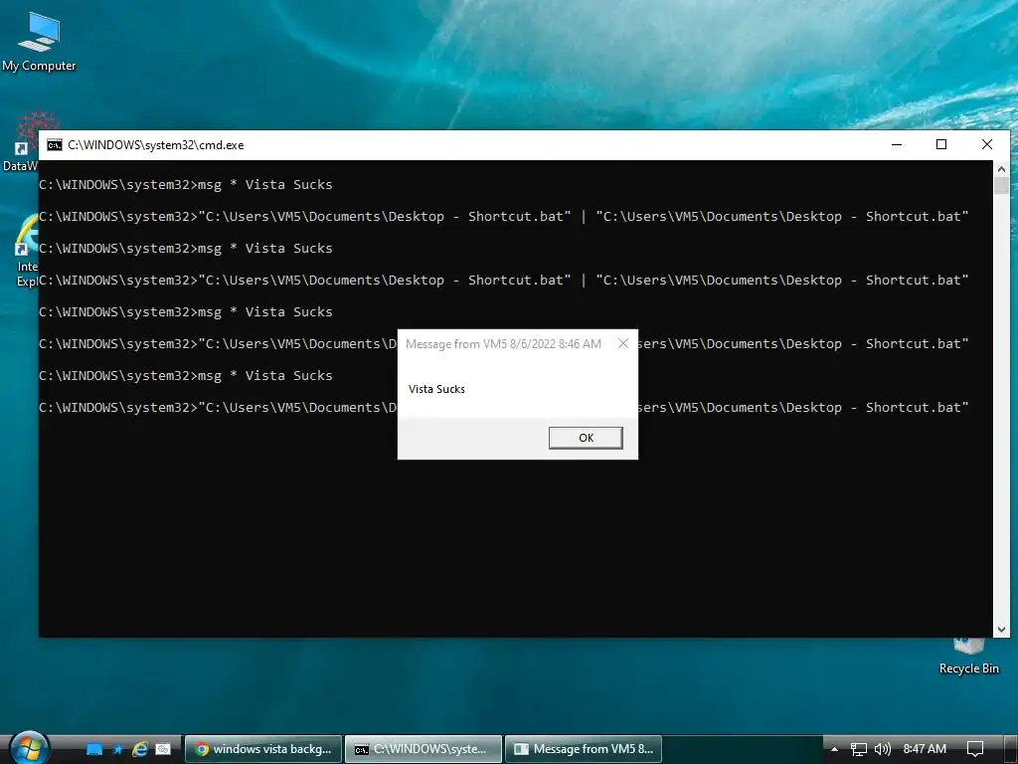This screenshot has height=764, width=1018.
Task: Close the cmd.exe window
Action: 987,145
